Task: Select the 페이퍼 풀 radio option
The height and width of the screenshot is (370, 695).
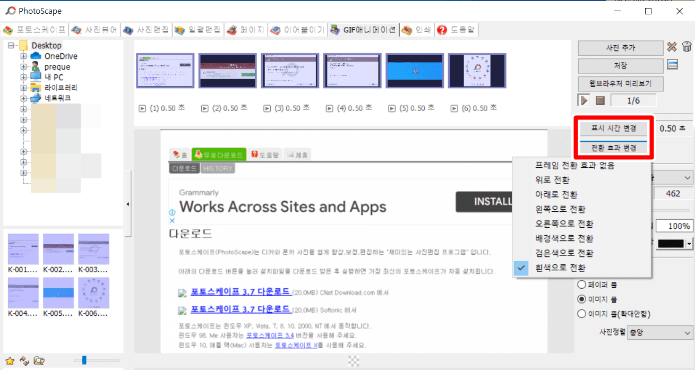Action: tap(582, 285)
